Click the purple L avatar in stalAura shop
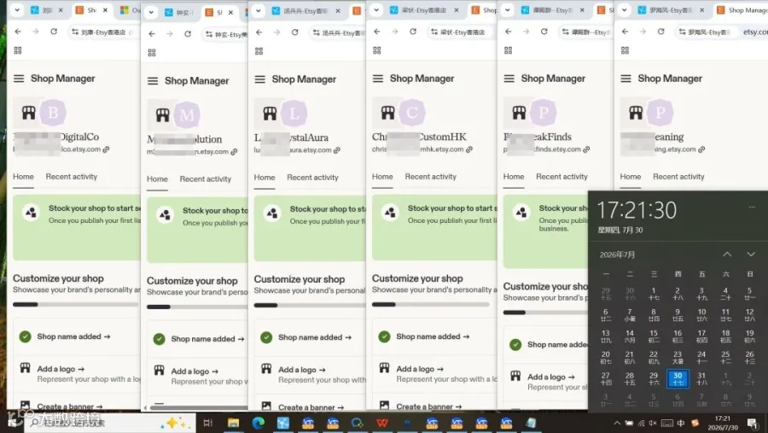 click(294, 114)
